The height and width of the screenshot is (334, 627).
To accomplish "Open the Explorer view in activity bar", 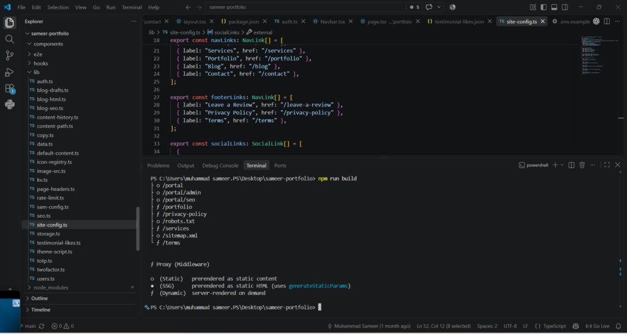I will click(10, 23).
